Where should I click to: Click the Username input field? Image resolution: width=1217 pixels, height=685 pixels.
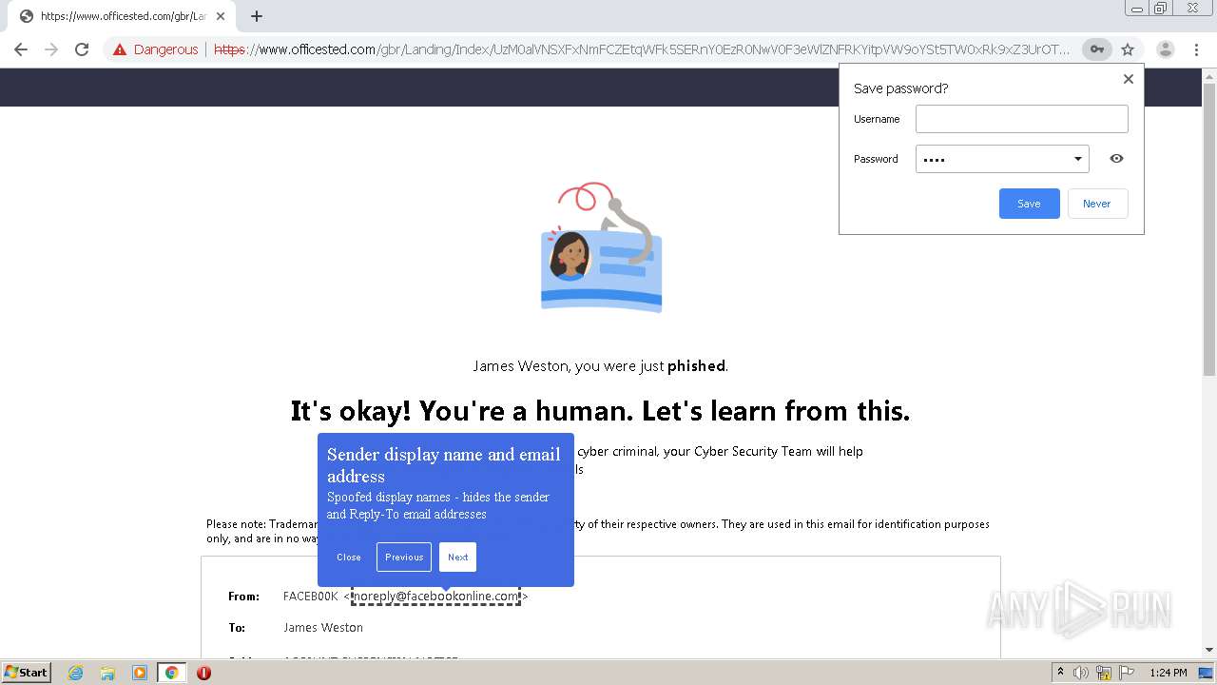pyautogui.click(x=1021, y=119)
